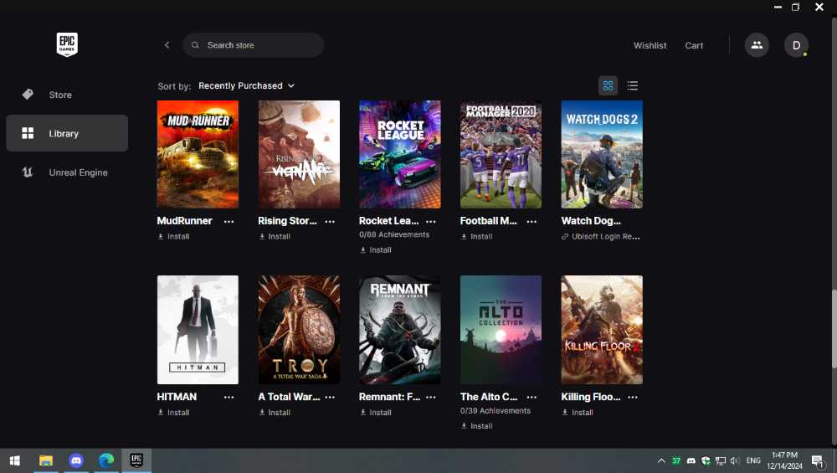Click Alto Collection 0/39 Achievements text

tap(496, 411)
